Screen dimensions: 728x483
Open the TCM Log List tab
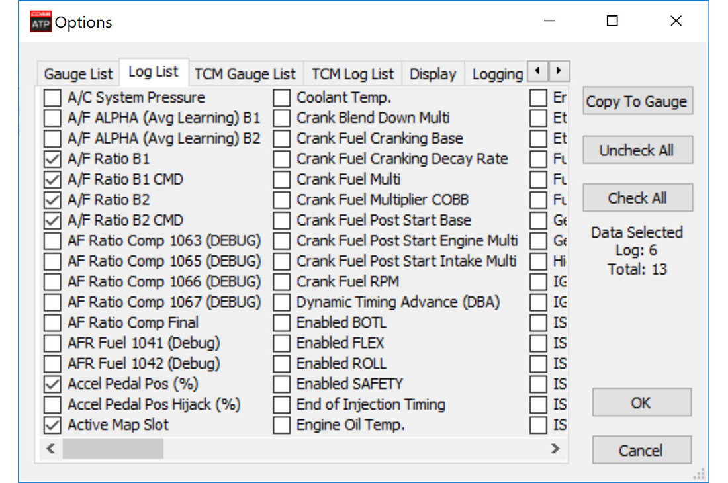(x=353, y=73)
